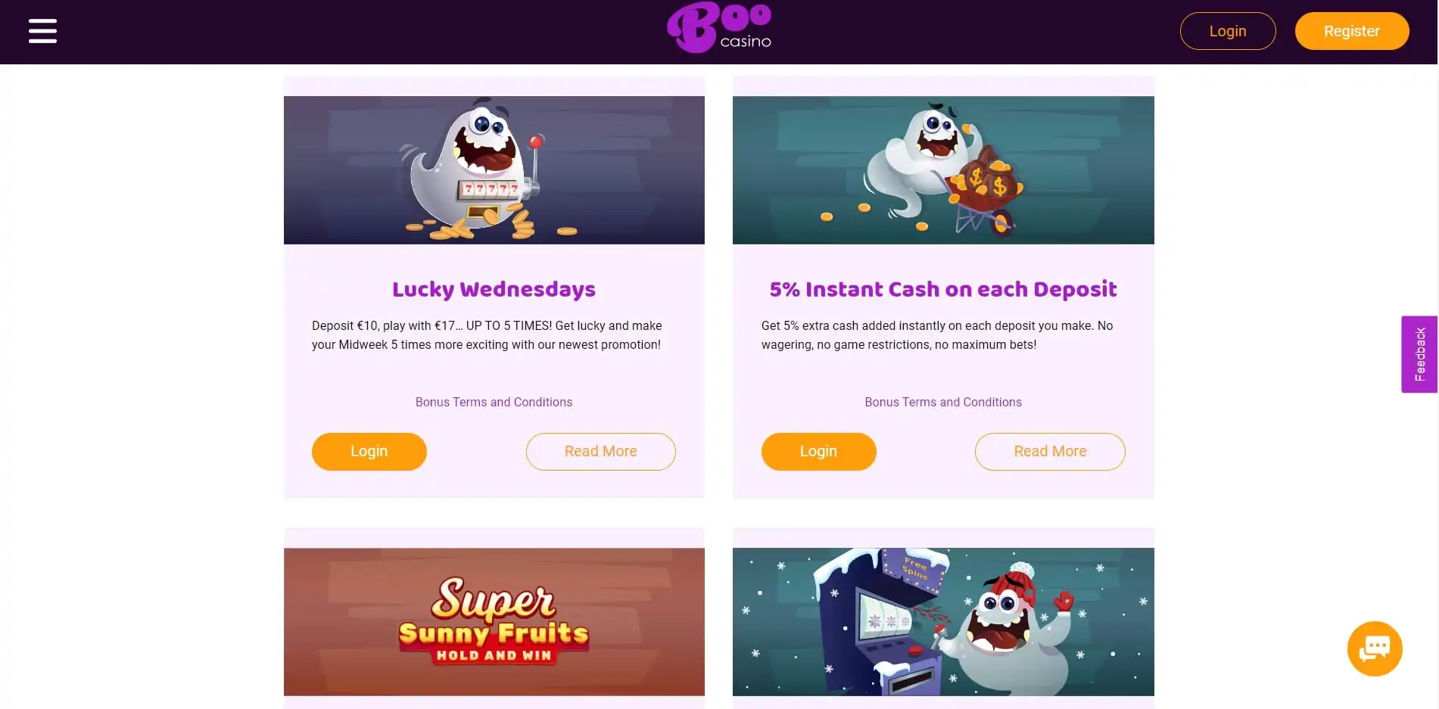Image resolution: width=1439 pixels, height=709 pixels.
Task: Click the Boo Casino logo
Action: [719, 28]
